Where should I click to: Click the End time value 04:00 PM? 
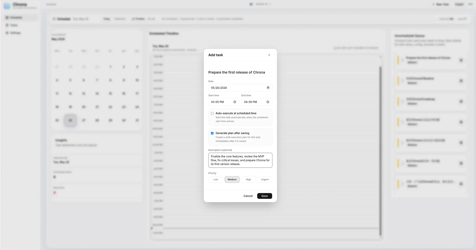250,102
